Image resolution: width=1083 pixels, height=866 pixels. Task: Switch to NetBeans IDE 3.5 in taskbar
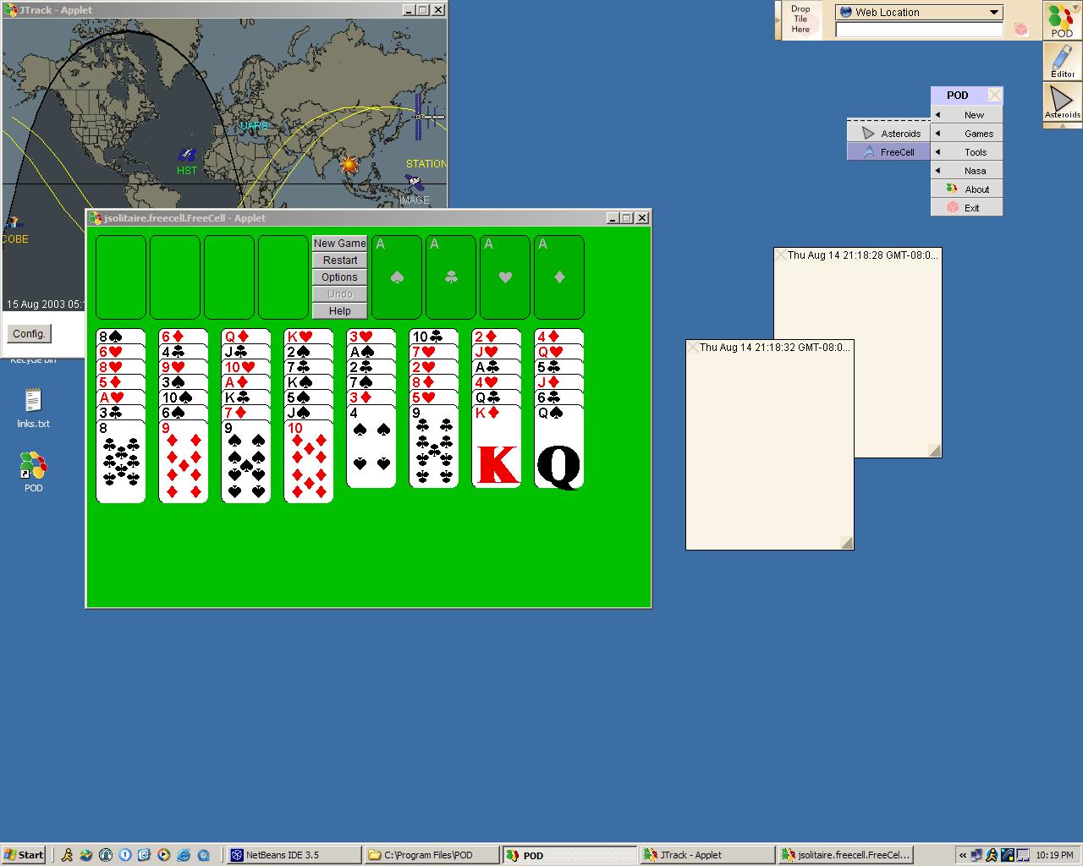coord(293,855)
